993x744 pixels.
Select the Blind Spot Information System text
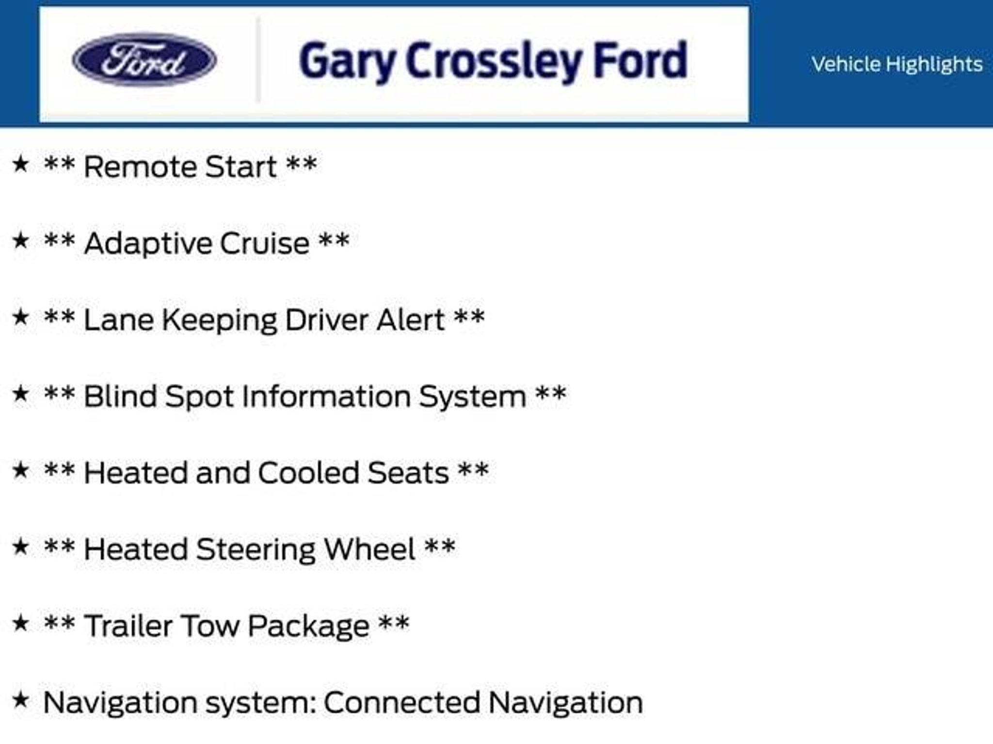coord(305,397)
